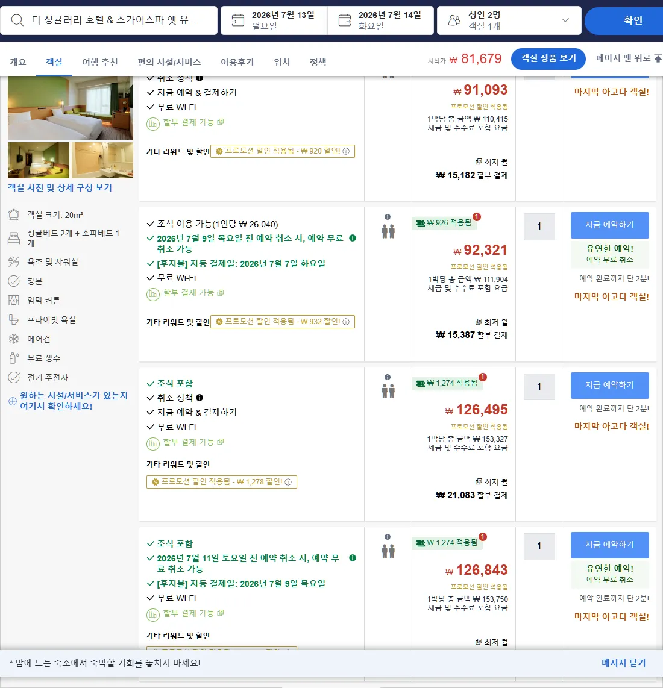Open room quantity dropdown in ₩126,843 row
The image size is (663, 688).
coord(539,546)
